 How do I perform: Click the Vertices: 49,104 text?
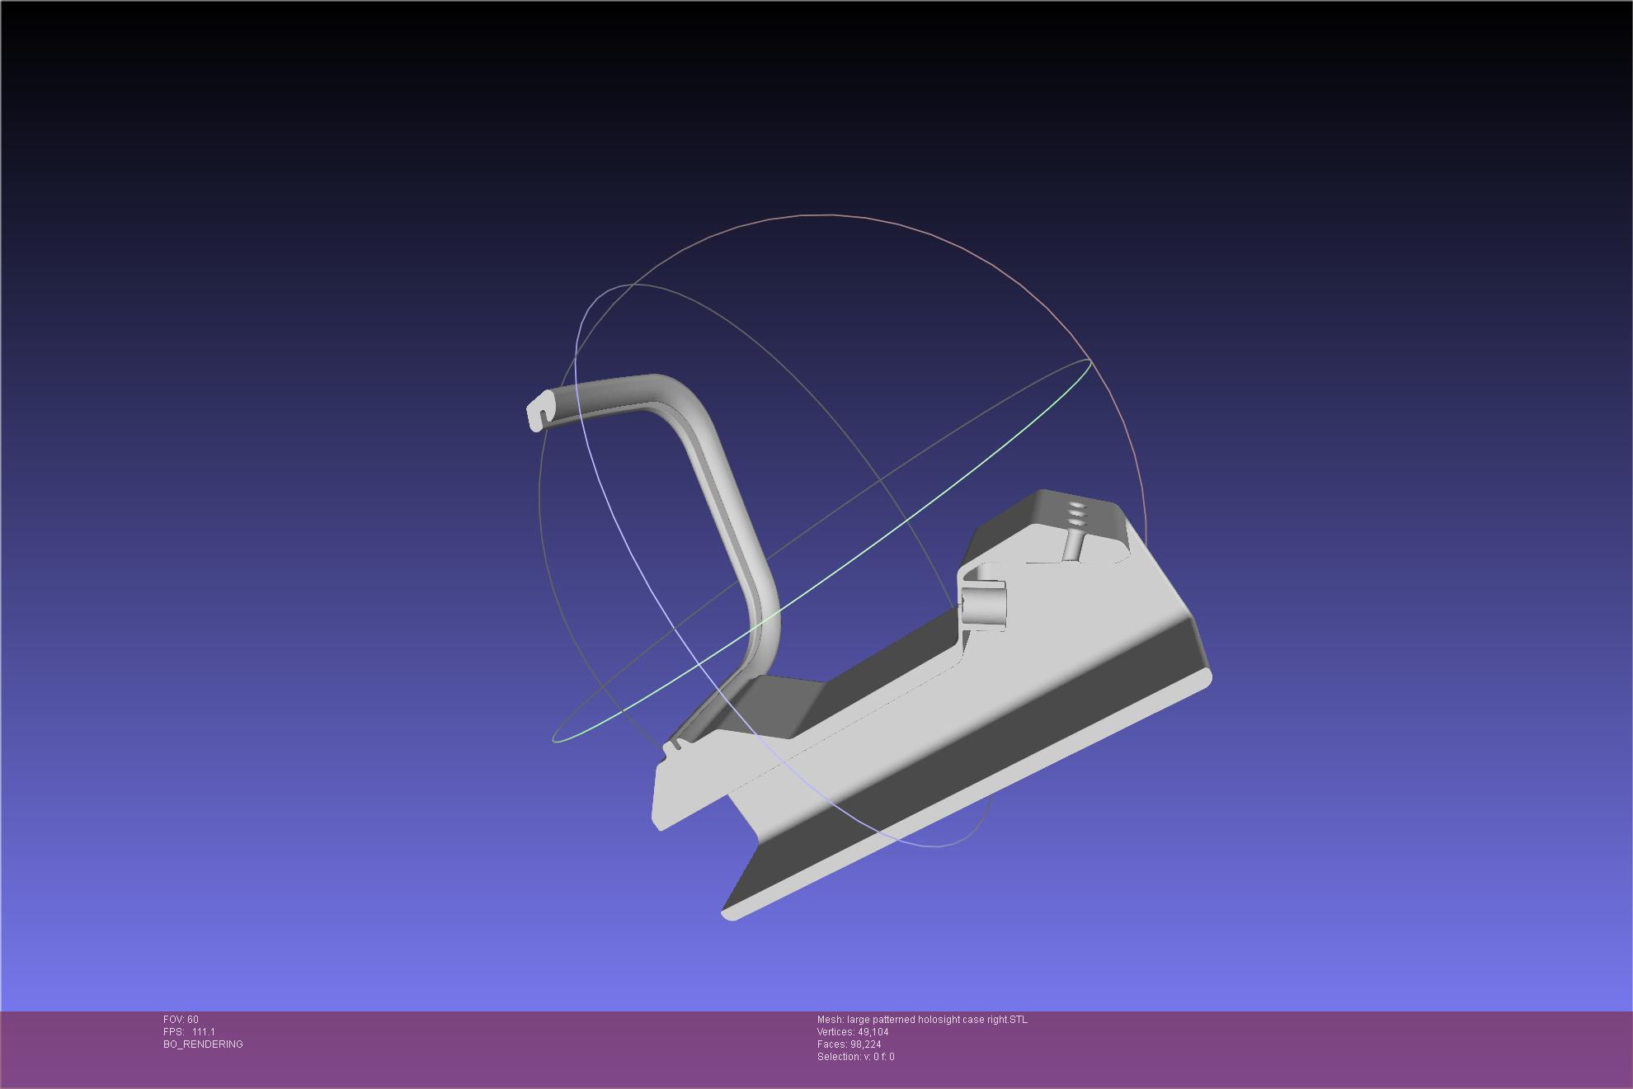click(853, 1032)
